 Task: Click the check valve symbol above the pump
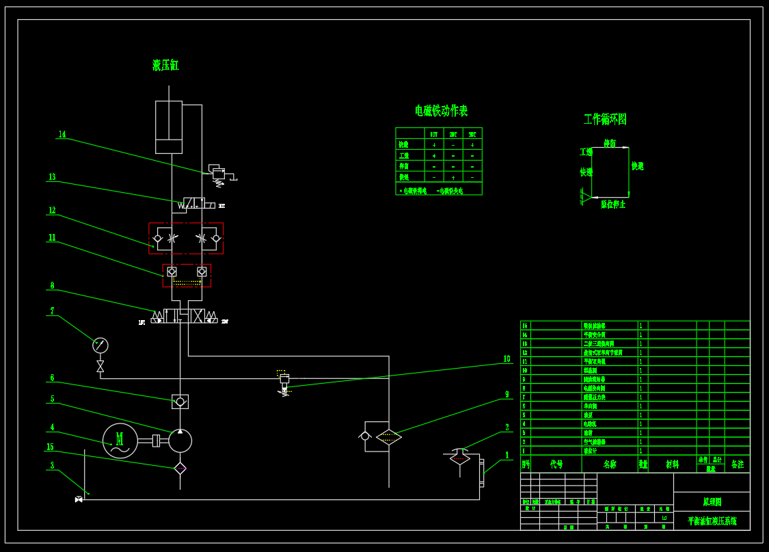pyautogui.click(x=180, y=401)
